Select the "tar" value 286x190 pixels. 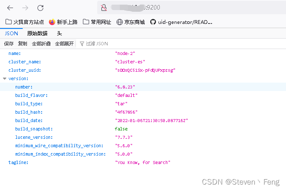pos(121,104)
